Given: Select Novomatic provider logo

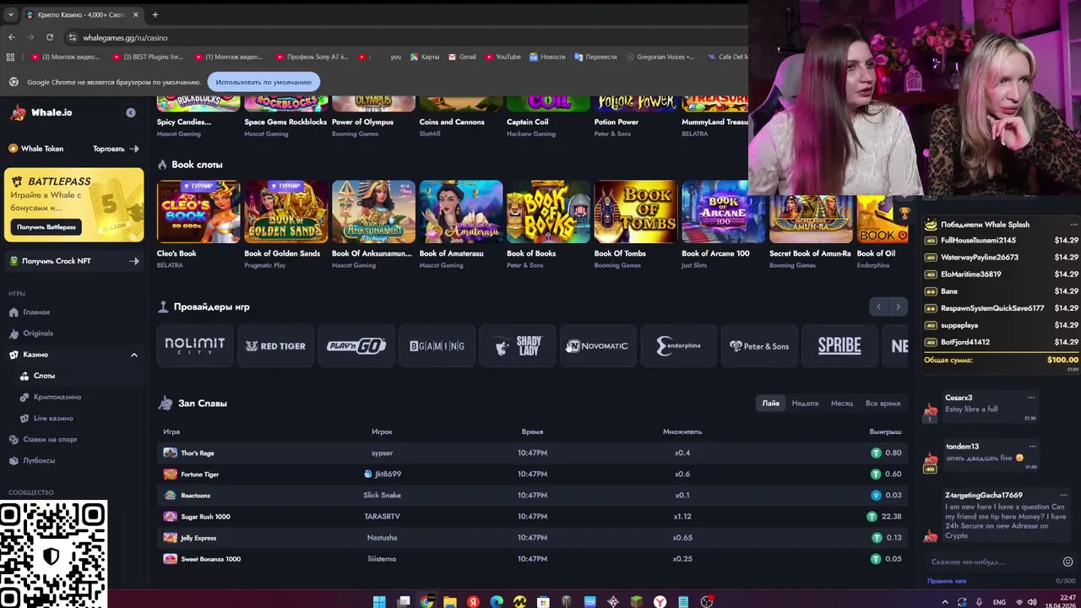Looking at the screenshot, I should 598,345.
